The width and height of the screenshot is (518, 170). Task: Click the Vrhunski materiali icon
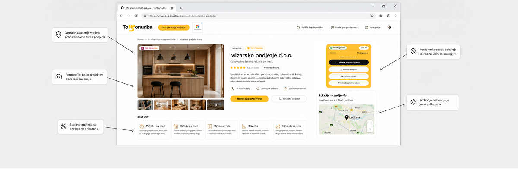285,88
